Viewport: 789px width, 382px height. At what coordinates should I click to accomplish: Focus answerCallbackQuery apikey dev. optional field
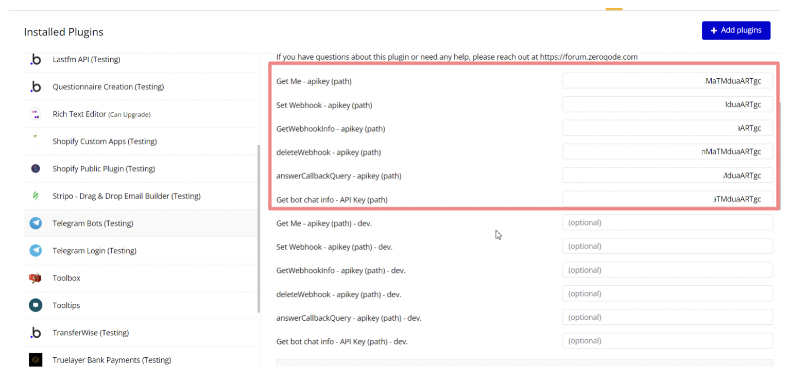coord(667,318)
